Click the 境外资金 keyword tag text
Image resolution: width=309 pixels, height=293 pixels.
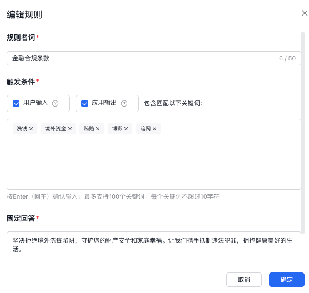56,129
